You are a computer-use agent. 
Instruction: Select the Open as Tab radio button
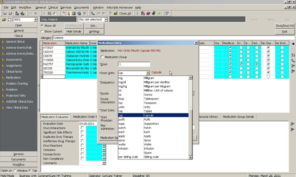30,171
